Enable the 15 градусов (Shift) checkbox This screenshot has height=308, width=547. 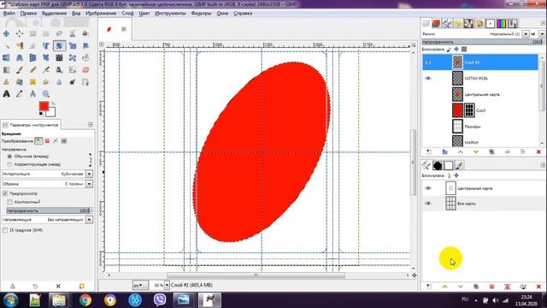pos(5,230)
